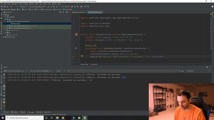Screen dimensions: 214x120
Task: Collapse the java folder node
Action: [5, 19]
